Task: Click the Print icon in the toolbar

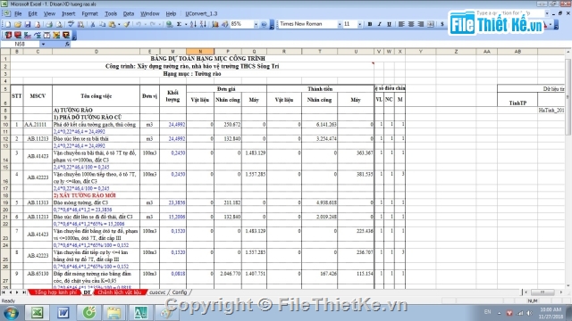Action: pos(49,24)
